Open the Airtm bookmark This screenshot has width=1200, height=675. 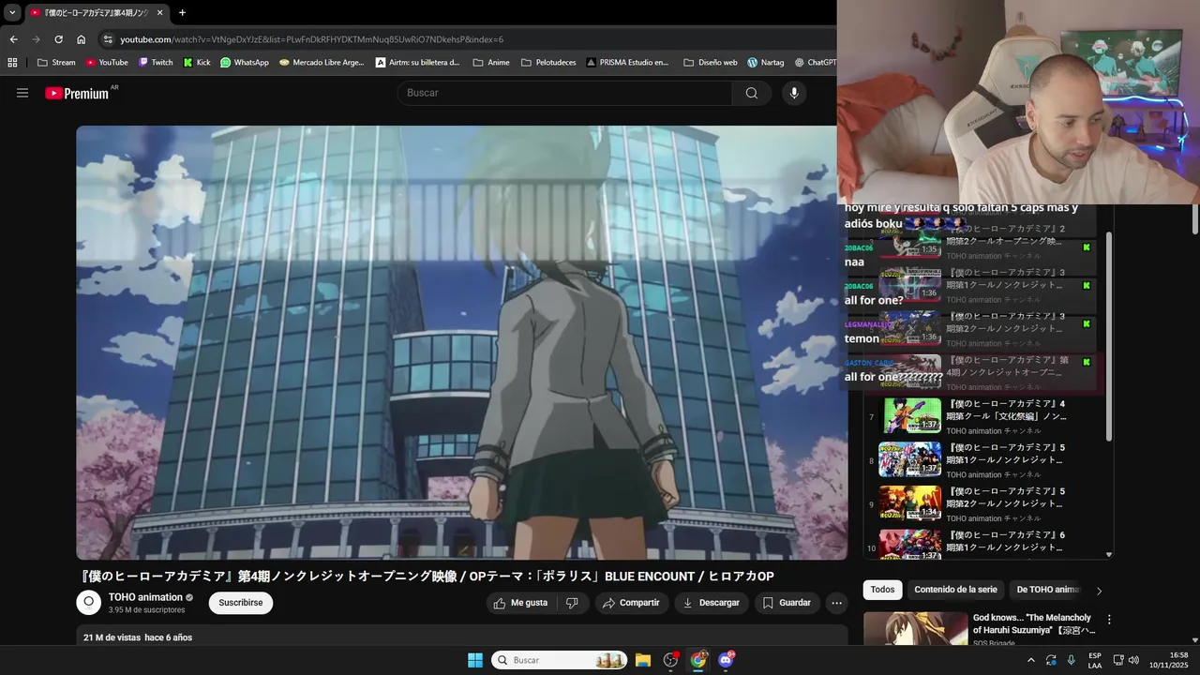point(417,63)
